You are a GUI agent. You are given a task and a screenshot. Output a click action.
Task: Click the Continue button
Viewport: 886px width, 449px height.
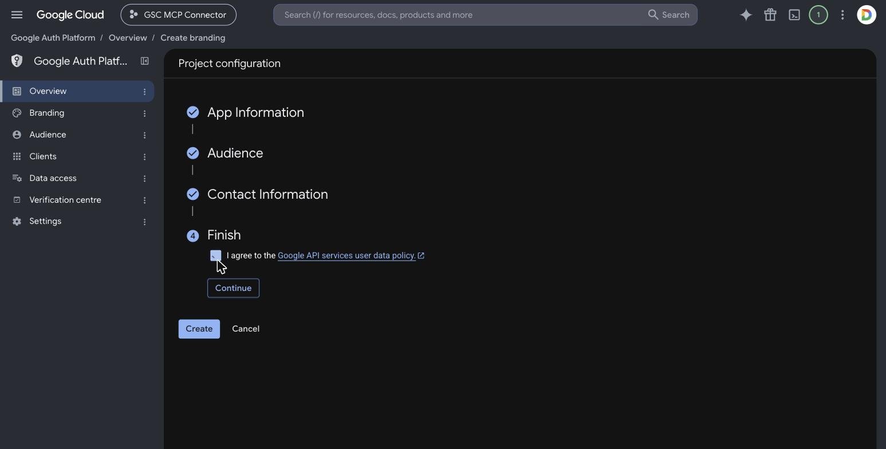(x=233, y=288)
